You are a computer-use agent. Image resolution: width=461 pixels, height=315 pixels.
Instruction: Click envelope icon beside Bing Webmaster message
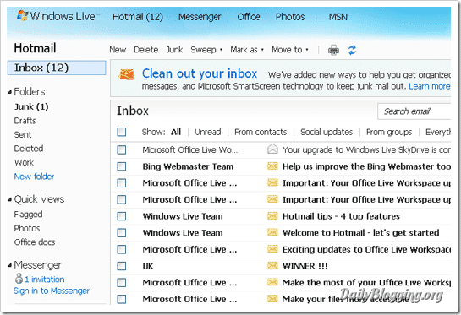click(272, 166)
